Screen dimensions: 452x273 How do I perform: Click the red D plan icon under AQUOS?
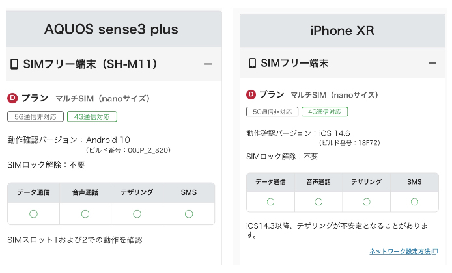pos(12,99)
